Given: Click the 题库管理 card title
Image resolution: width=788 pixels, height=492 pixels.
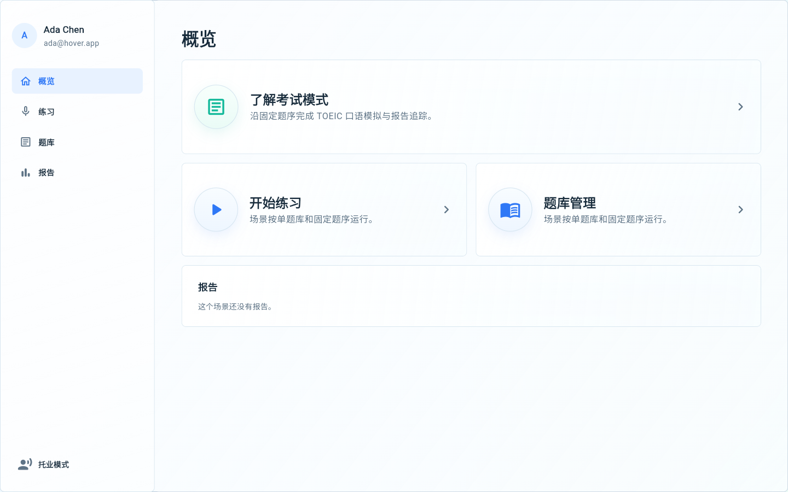Looking at the screenshot, I should [x=570, y=203].
